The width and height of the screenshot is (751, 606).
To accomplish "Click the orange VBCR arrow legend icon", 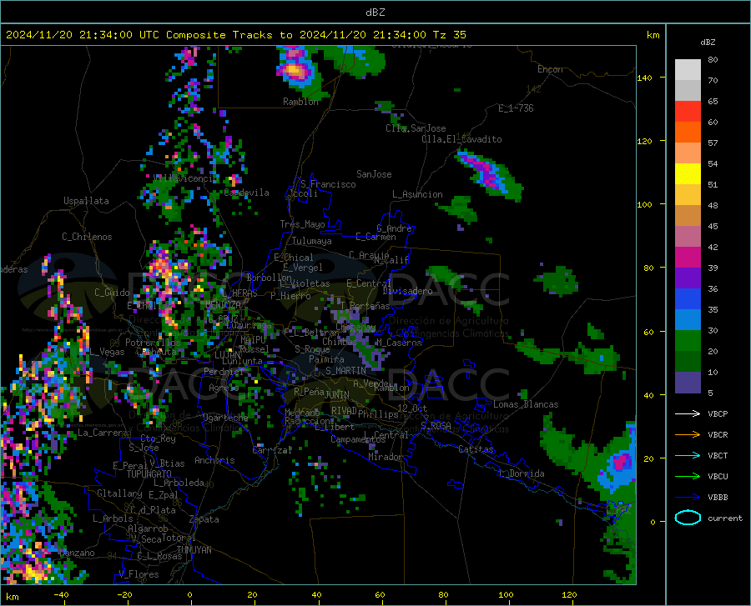I will [688, 434].
